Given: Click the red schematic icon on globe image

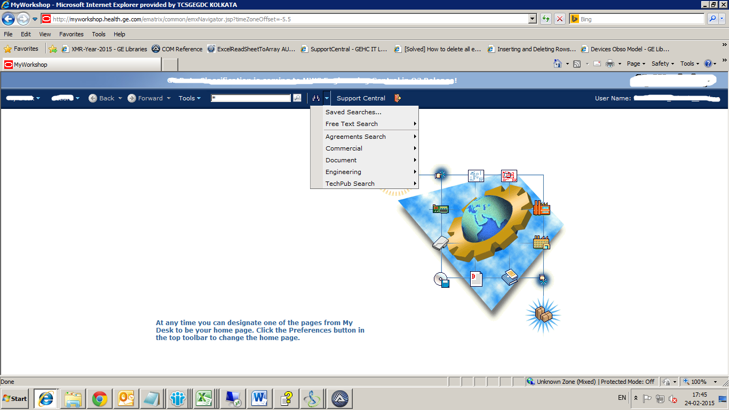Looking at the screenshot, I should (509, 176).
